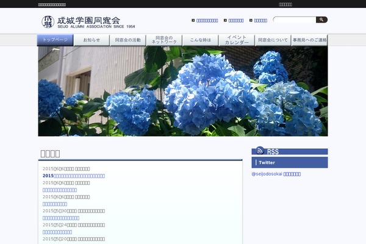The height and width of the screenshot is (244, 366).
Task: Select the トップページ tab
Action: (x=55, y=40)
